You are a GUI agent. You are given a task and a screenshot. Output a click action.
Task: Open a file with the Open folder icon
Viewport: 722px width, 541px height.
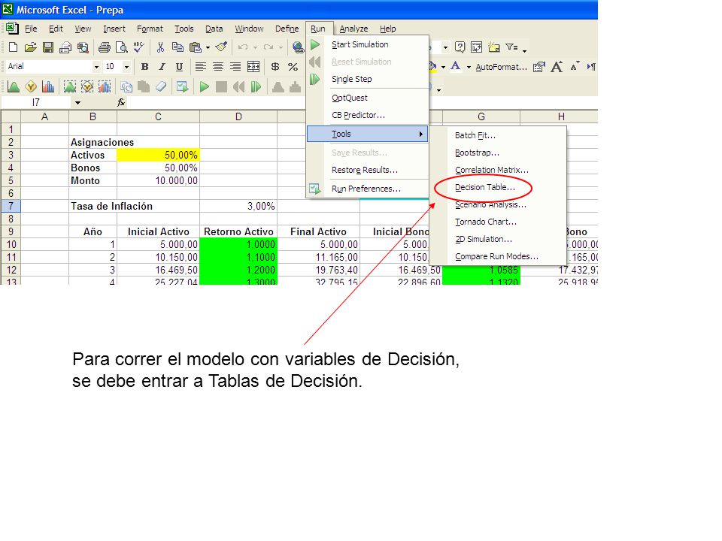pos(30,47)
